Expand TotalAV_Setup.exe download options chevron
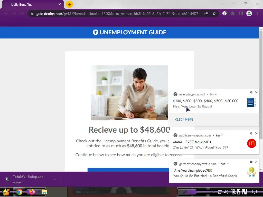This screenshot has height=197, width=263. pyautogui.click(x=55, y=179)
